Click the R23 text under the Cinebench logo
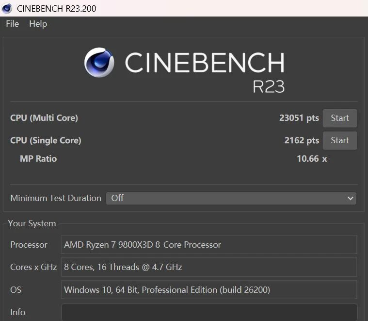 [x=268, y=86]
